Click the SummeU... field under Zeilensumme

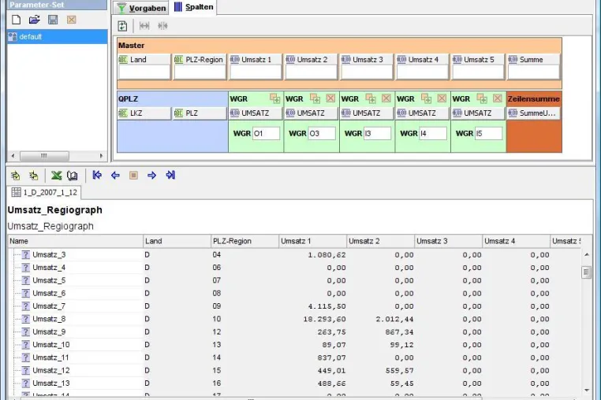click(533, 113)
